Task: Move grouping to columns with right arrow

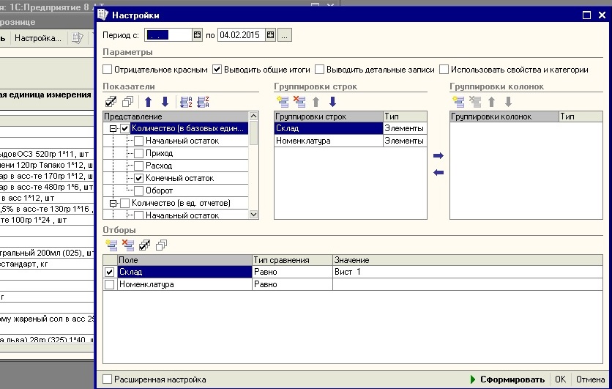Action: 439,155
